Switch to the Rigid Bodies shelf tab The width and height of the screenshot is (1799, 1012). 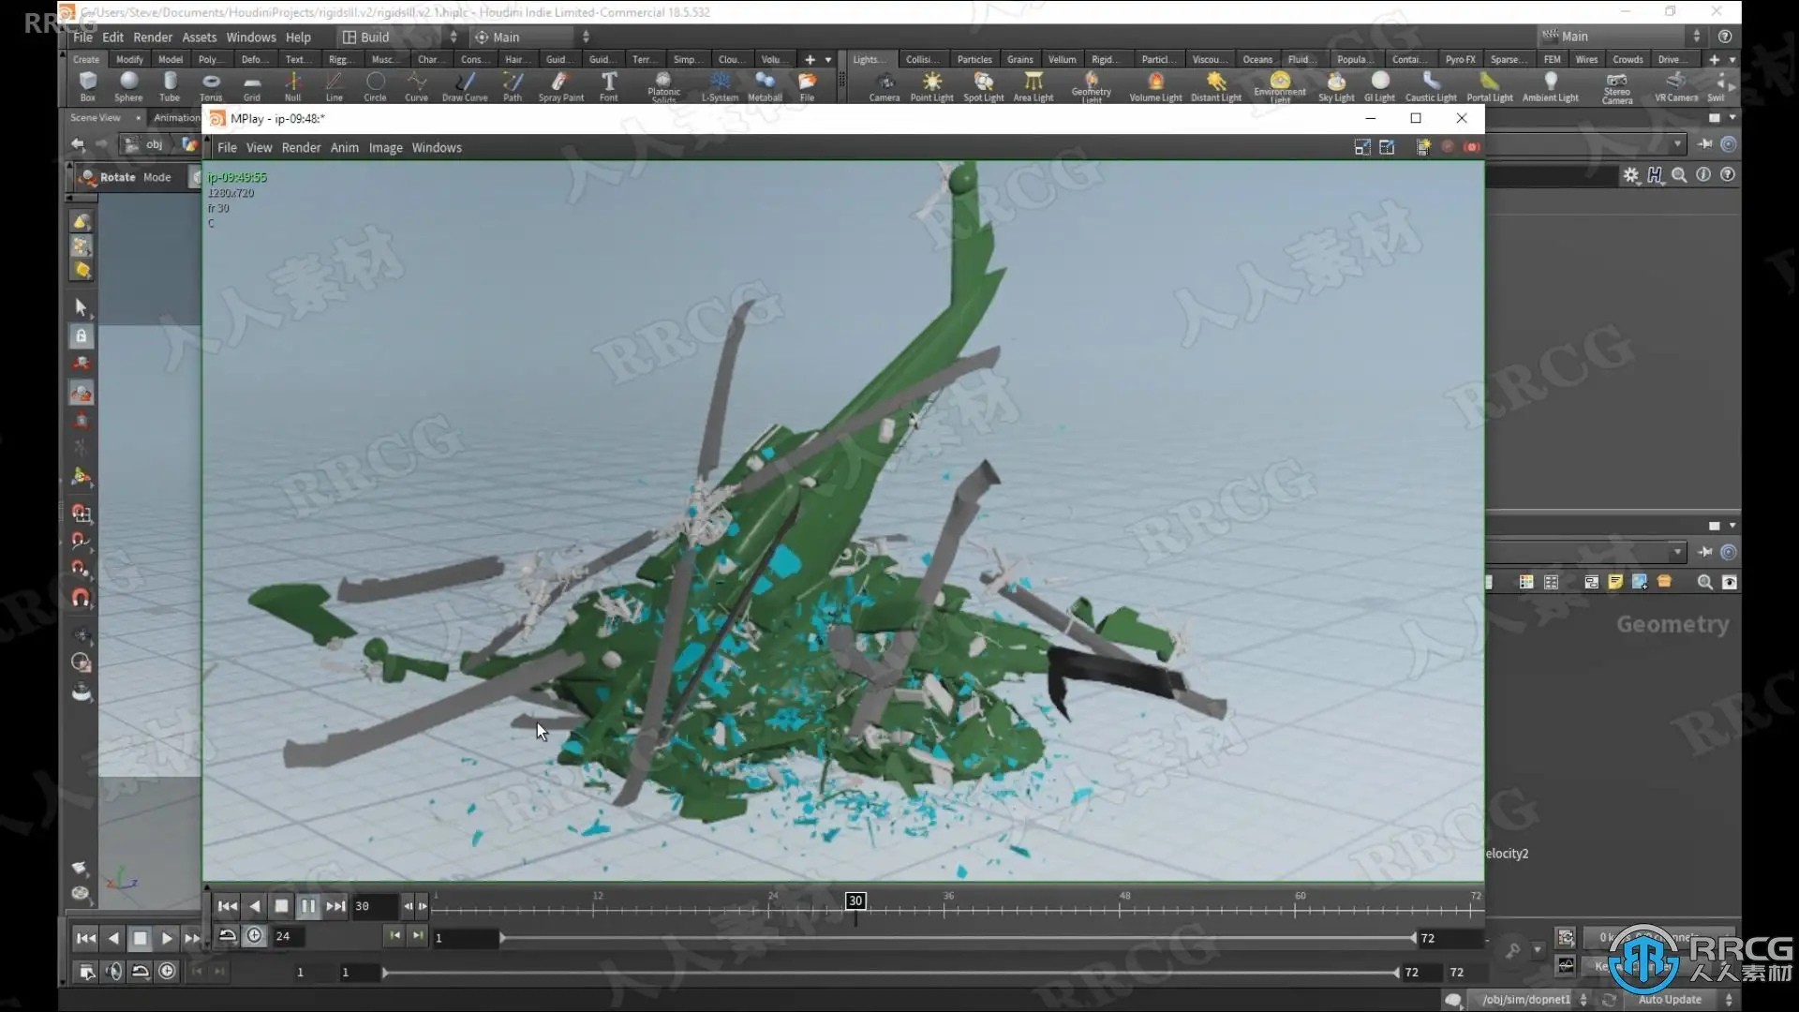[1103, 59]
